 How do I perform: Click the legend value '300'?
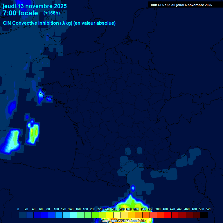tap(129, 209)
